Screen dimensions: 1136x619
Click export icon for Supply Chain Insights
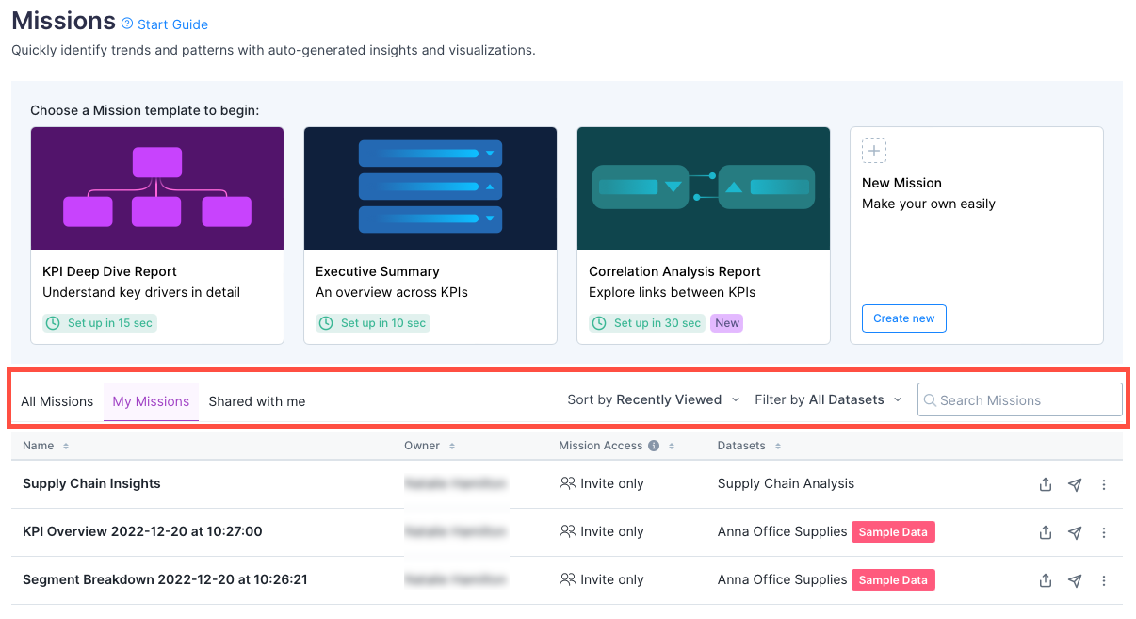pos(1045,484)
